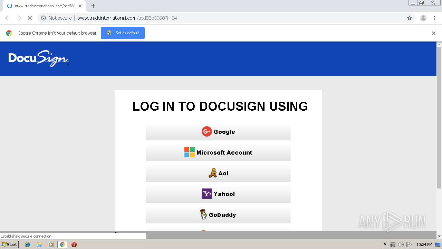Click Set as default button
The width and height of the screenshot is (442, 249).
(x=123, y=33)
